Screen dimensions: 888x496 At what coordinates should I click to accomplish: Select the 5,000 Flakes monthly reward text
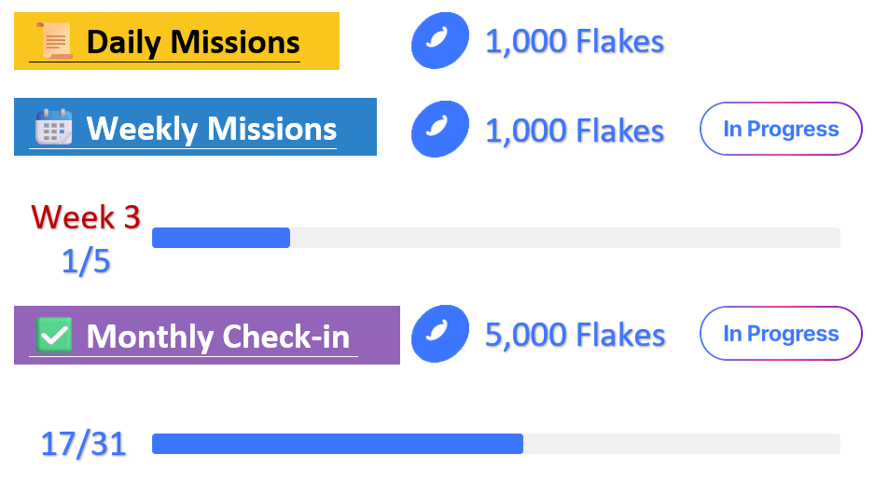click(x=575, y=336)
